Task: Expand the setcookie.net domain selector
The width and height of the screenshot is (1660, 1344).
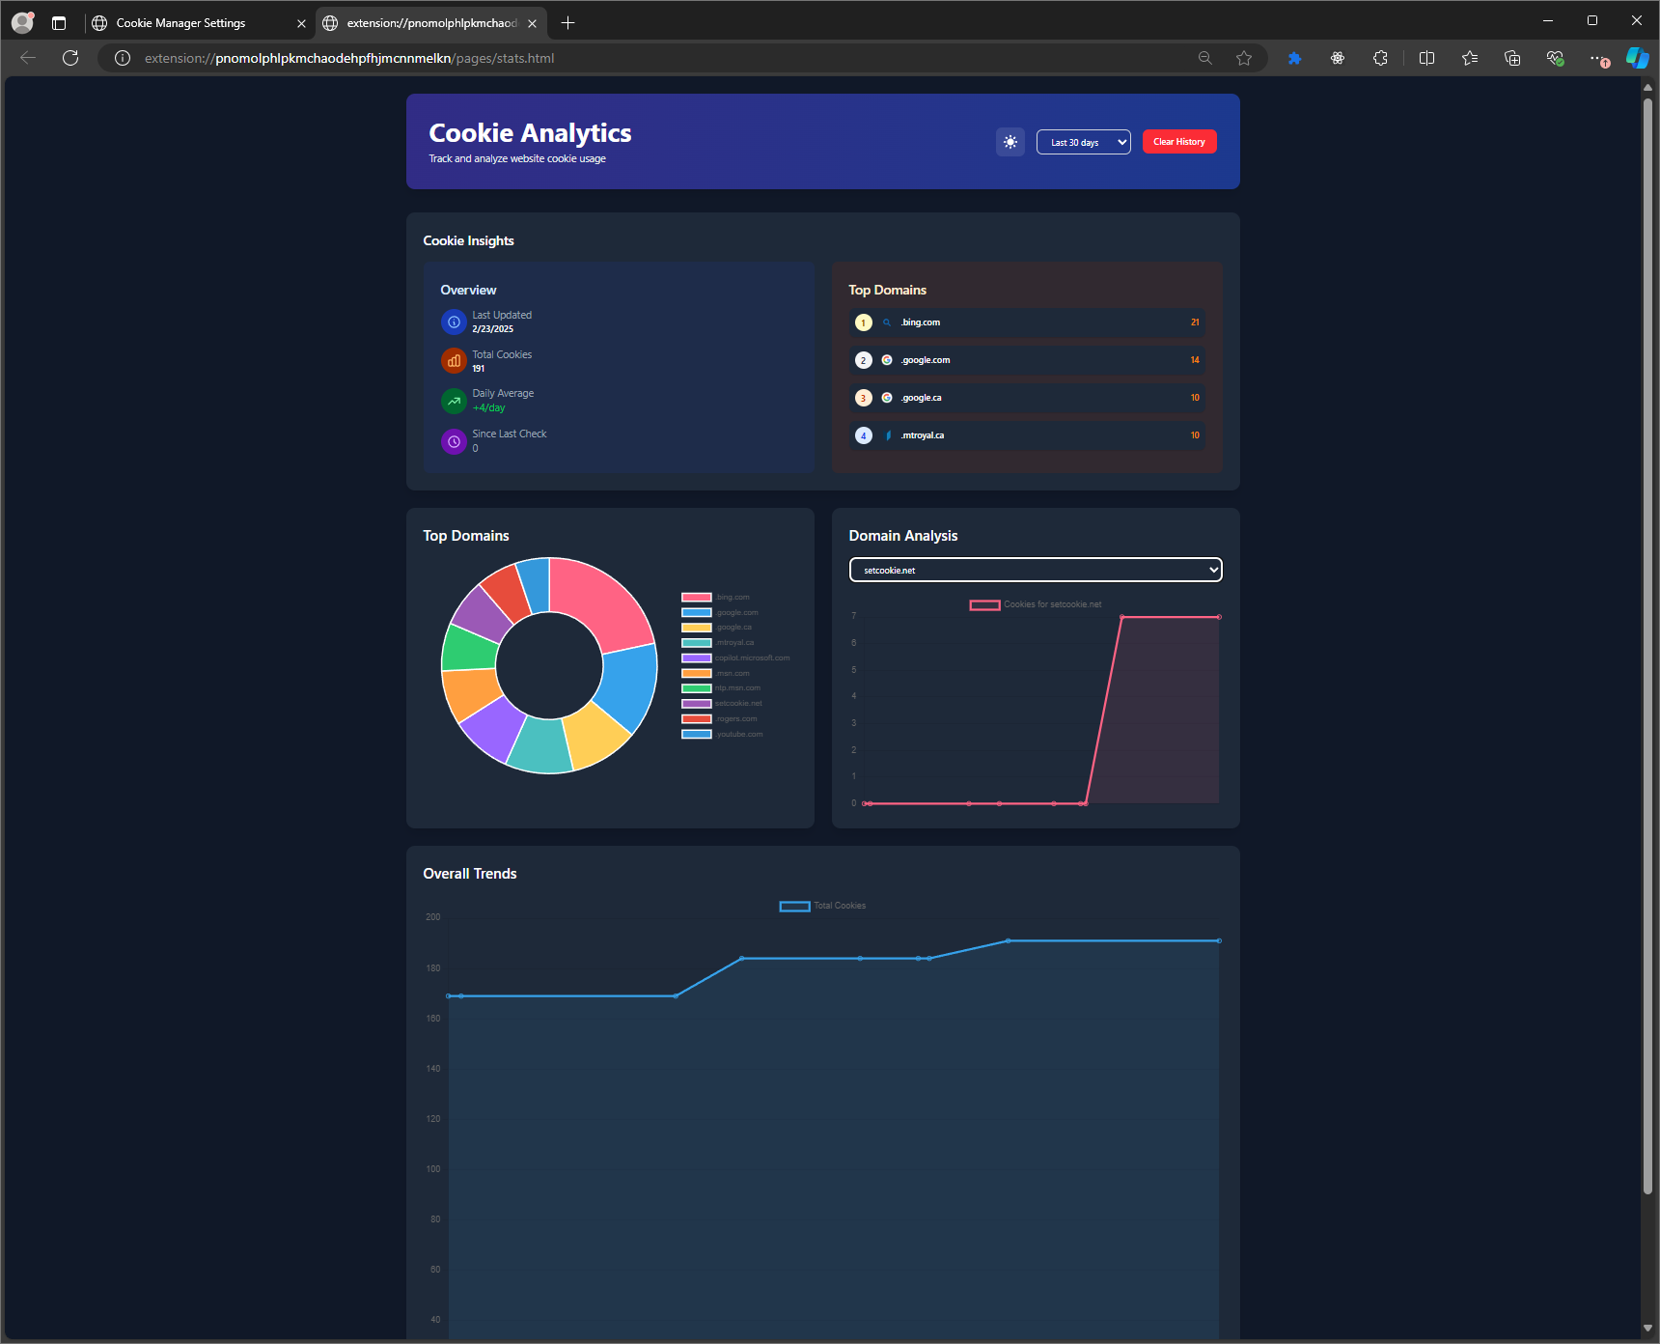Action: 1035,571
